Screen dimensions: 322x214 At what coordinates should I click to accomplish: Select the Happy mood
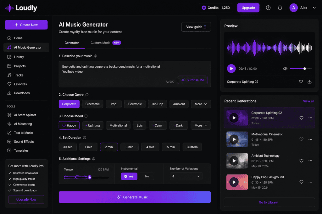69,125
